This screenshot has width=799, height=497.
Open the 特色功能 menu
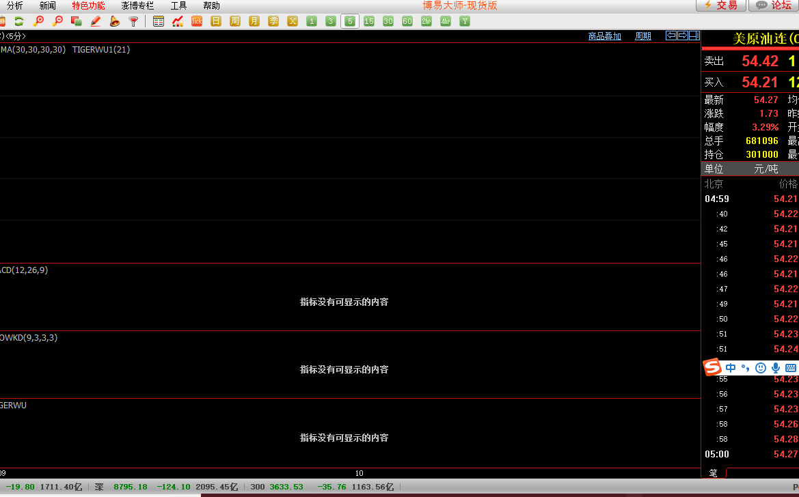(89, 5)
